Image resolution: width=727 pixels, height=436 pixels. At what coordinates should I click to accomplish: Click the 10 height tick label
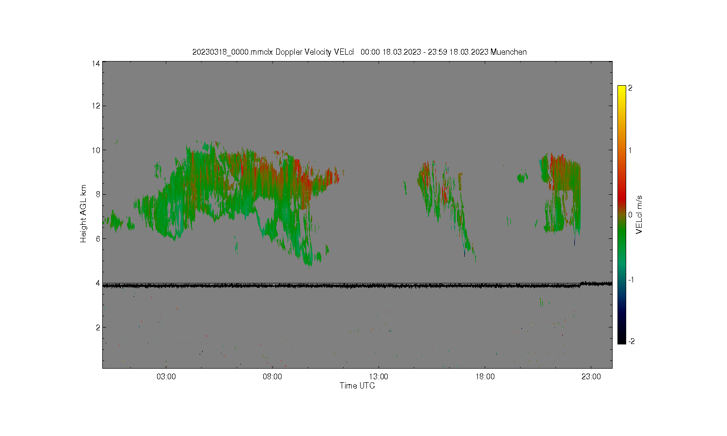[95, 150]
